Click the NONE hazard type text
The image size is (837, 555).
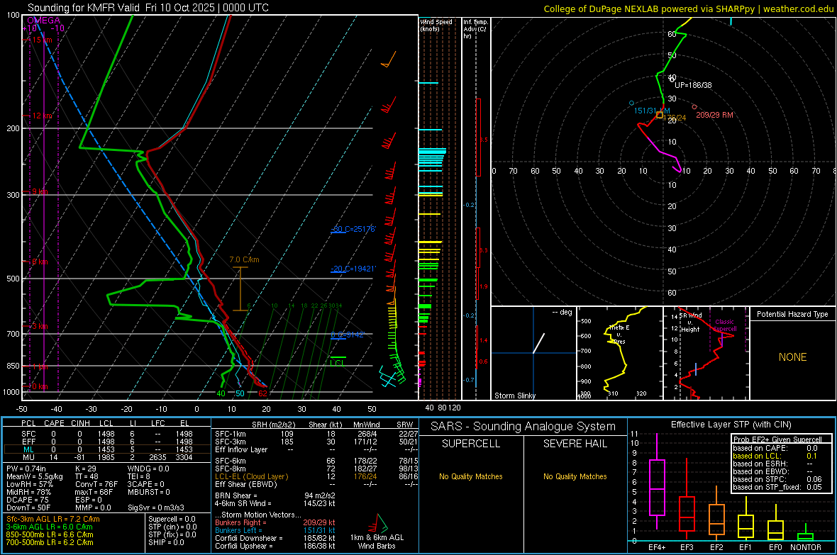[x=792, y=357]
